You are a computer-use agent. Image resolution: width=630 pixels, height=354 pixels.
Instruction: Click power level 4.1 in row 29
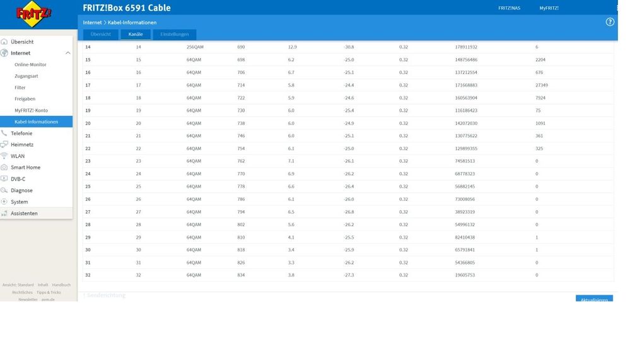[291, 237]
